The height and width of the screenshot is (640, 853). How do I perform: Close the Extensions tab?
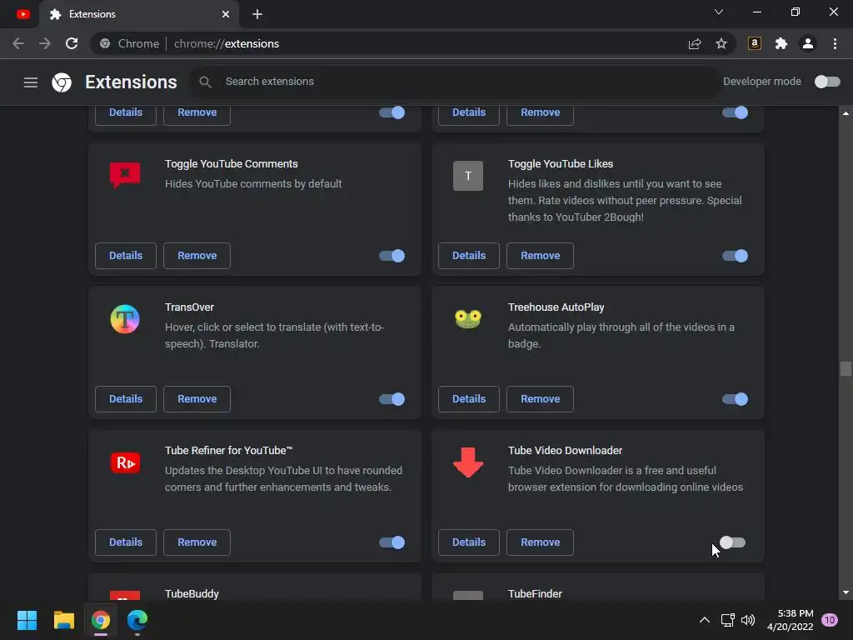tap(226, 14)
